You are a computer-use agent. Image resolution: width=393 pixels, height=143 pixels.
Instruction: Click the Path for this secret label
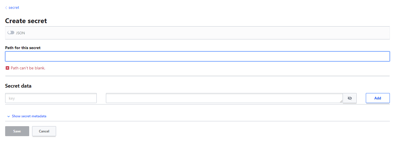[x=23, y=48]
